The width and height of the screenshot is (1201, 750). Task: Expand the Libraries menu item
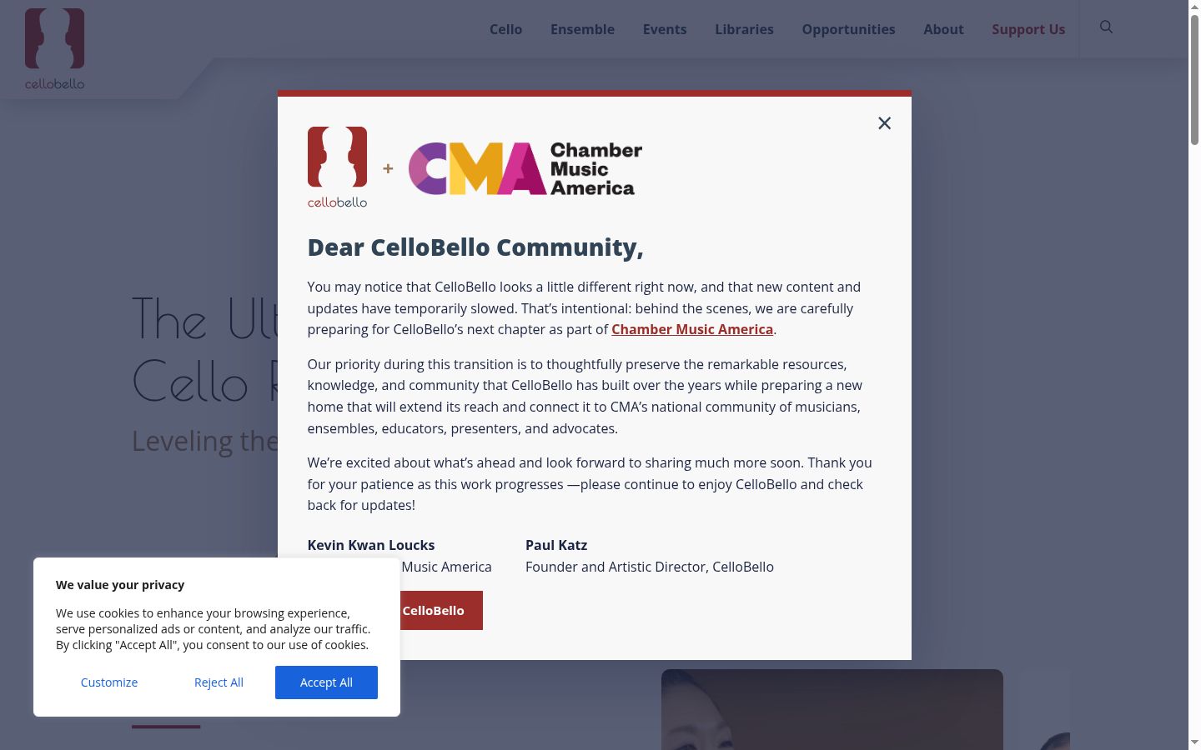tap(744, 29)
